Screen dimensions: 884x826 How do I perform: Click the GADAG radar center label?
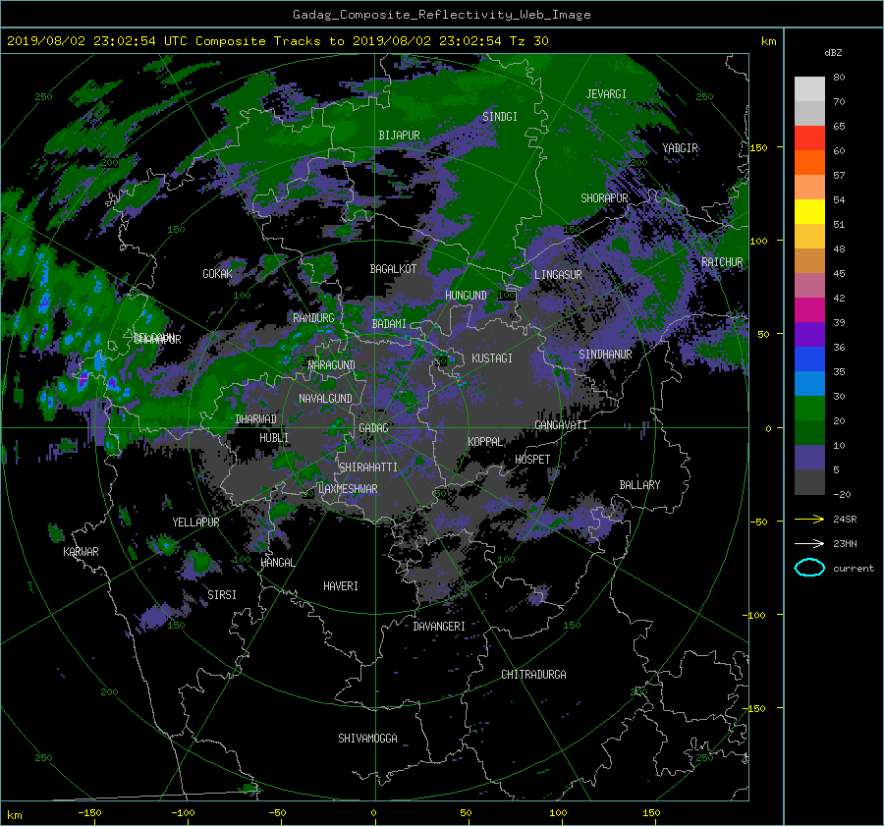point(373,428)
